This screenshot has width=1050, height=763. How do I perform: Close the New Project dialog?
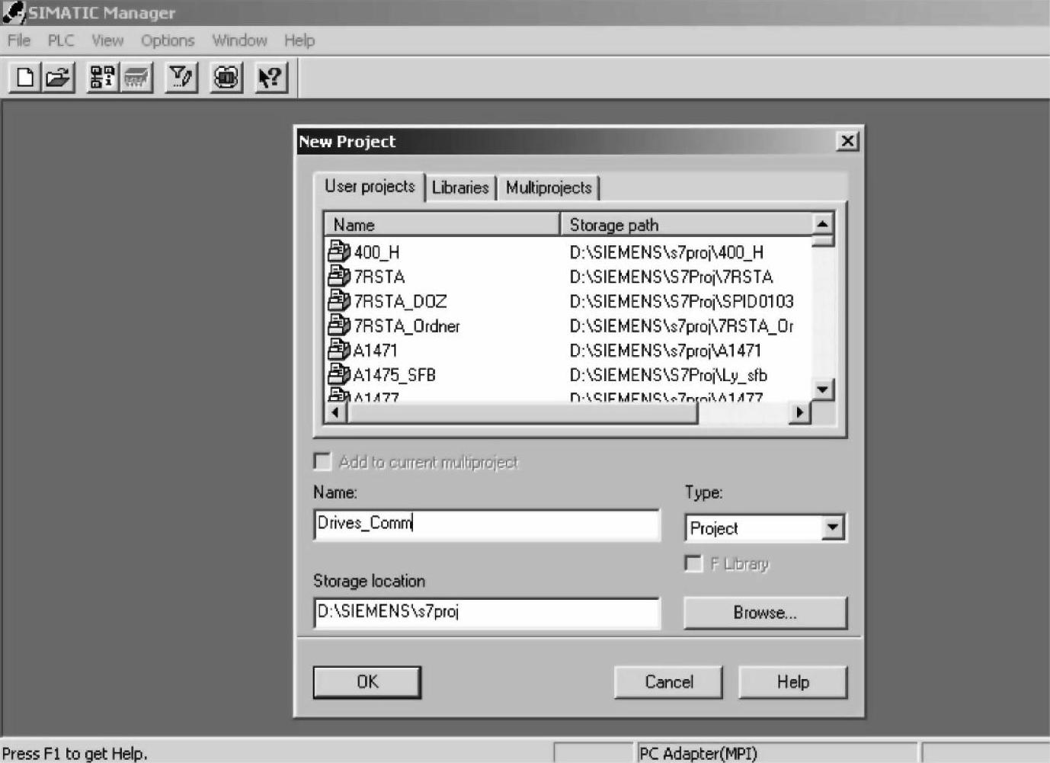[x=847, y=141]
